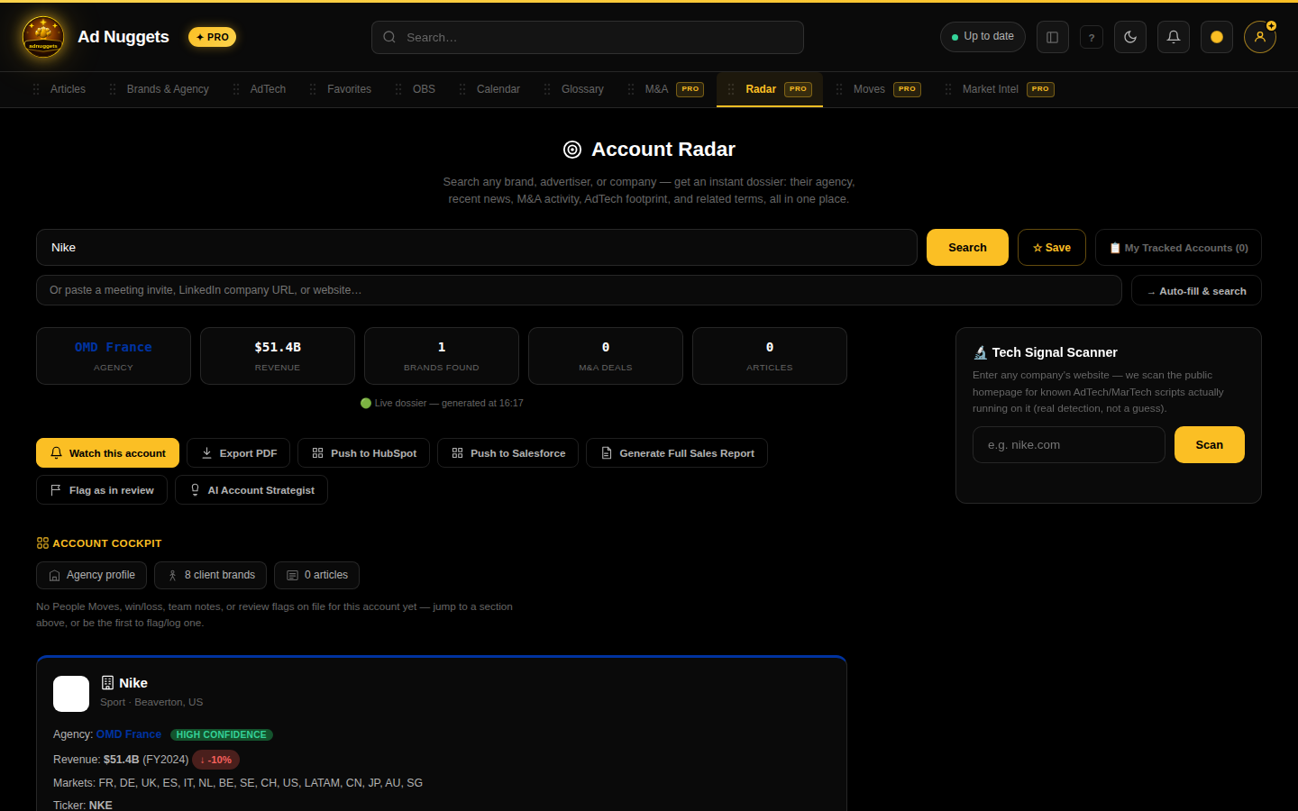Click the microscope Tech Signal Scanner icon
This screenshot has height=811, width=1298.
pos(980,352)
